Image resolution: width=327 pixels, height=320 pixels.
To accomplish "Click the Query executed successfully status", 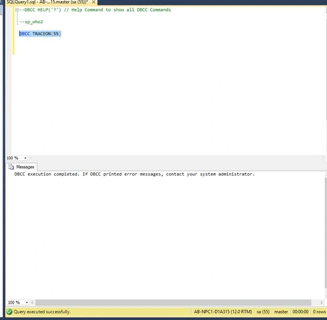I will coord(42,312).
